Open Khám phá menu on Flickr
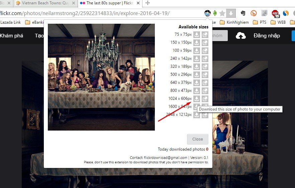 coord(11,36)
